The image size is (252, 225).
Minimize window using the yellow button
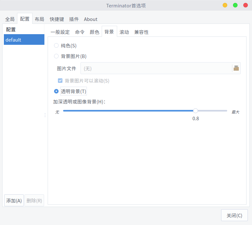pos(225,5)
